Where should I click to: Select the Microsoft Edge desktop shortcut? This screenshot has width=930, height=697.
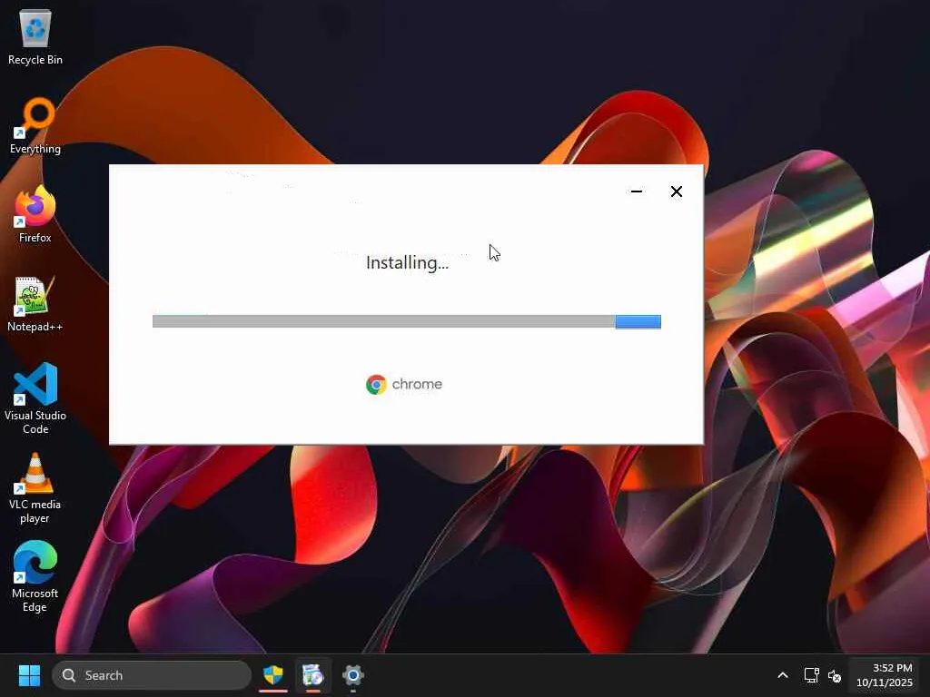35,576
